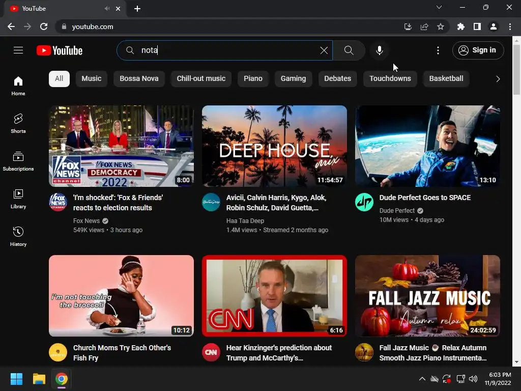The height and width of the screenshot is (391, 521).
Task: Go to Home in the sidebar
Action: click(x=18, y=86)
